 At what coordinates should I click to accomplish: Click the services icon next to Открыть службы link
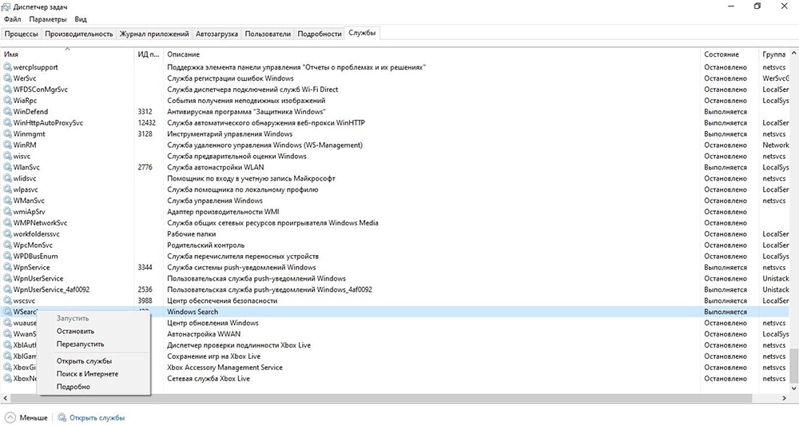tap(61, 417)
